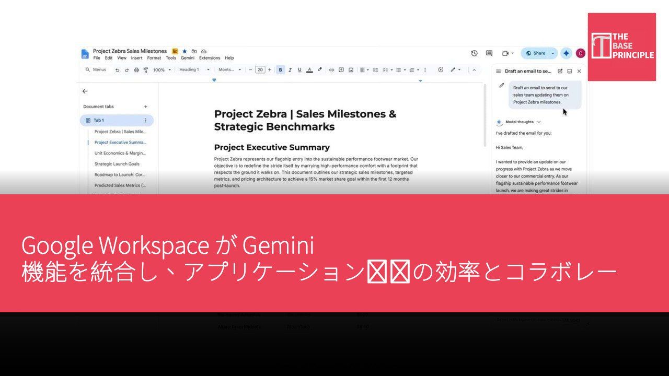This screenshot has width=669, height=376.
Task: Select Tab 1 in document tabs
Action: [116, 121]
